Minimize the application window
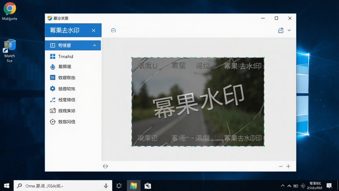 (x=263, y=18)
